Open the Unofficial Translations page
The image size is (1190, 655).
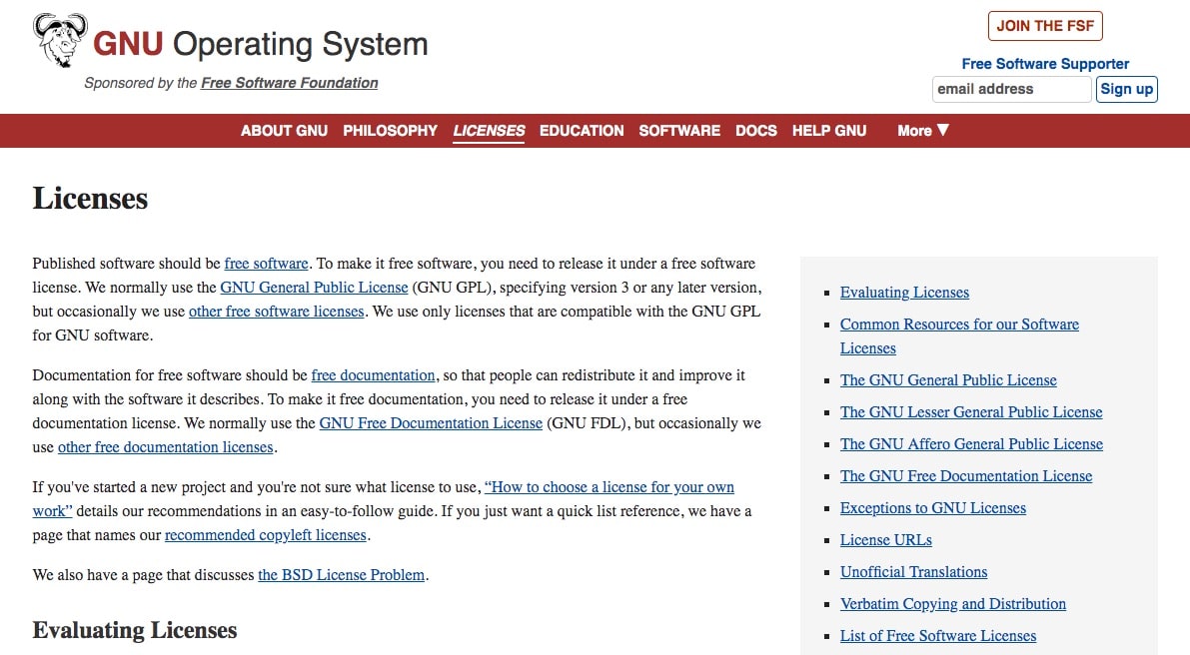tap(913, 571)
